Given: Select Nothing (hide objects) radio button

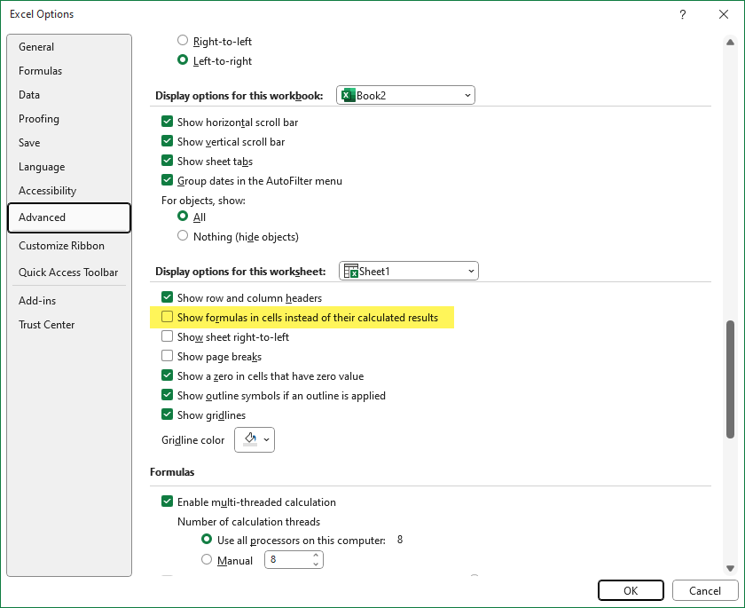Looking at the screenshot, I should click(x=183, y=236).
